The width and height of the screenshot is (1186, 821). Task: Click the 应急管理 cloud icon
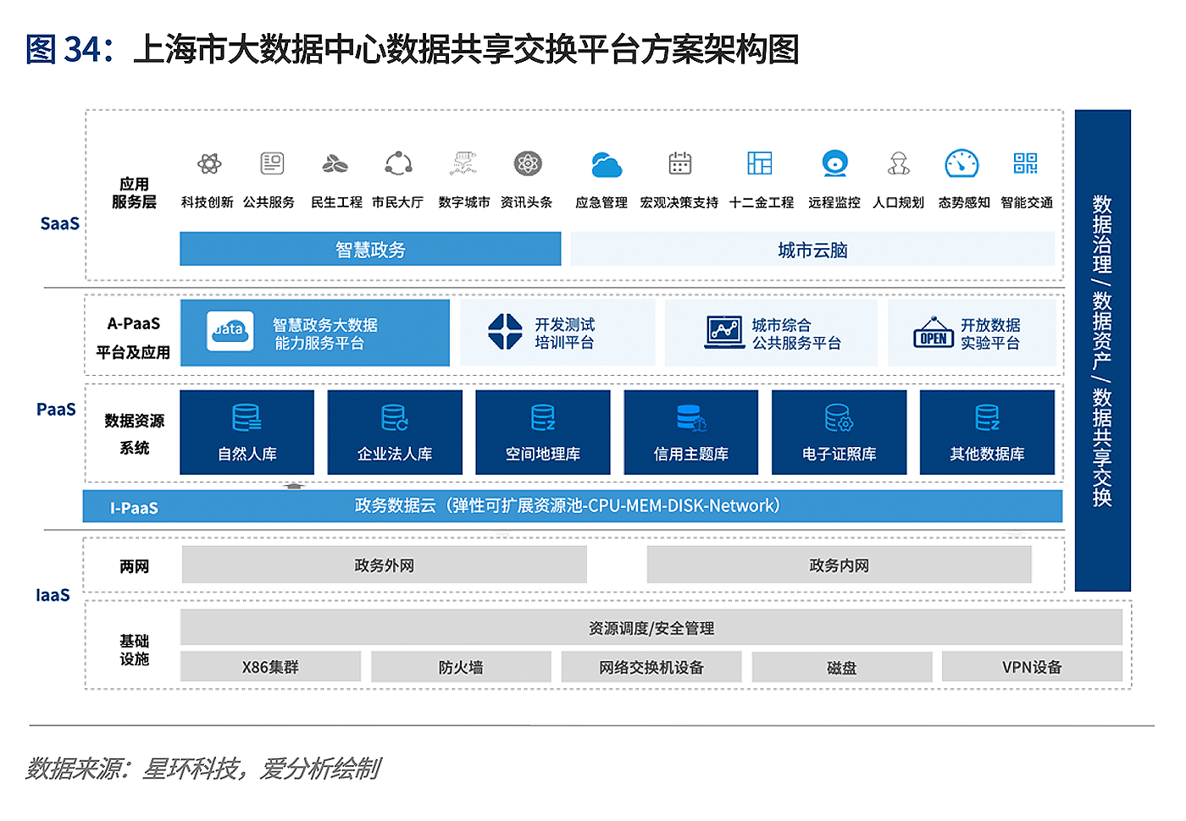[607, 164]
